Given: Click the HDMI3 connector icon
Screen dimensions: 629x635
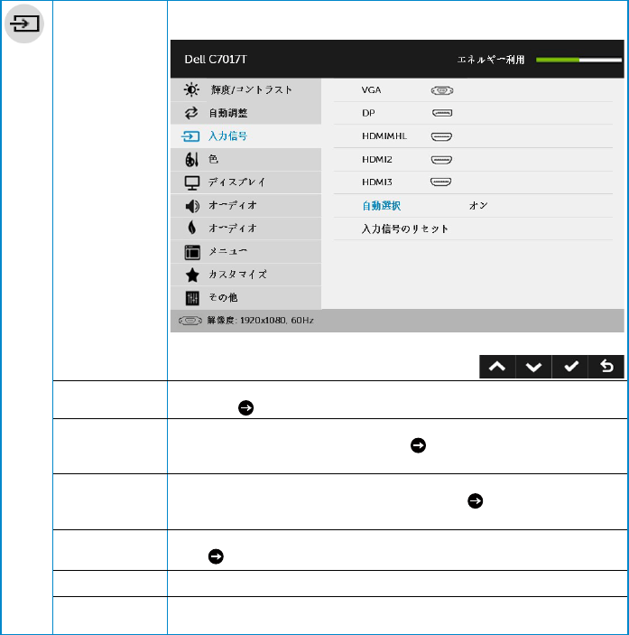Looking at the screenshot, I should pos(441,182).
